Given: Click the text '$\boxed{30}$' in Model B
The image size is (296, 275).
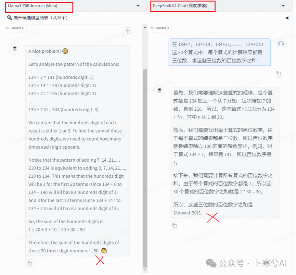Looking at the screenshot, I should coord(187,213).
